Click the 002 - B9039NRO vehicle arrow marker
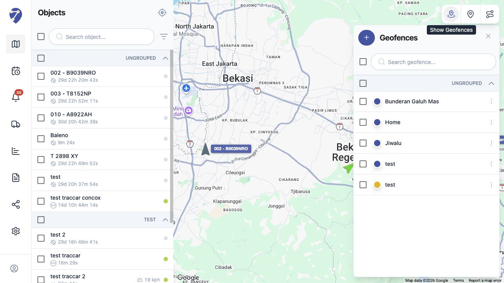 (x=206, y=149)
